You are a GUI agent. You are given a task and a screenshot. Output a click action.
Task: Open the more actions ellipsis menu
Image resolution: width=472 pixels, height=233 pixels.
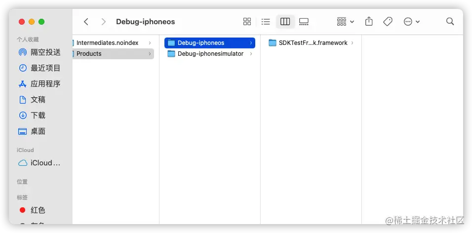pyautogui.click(x=411, y=21)
